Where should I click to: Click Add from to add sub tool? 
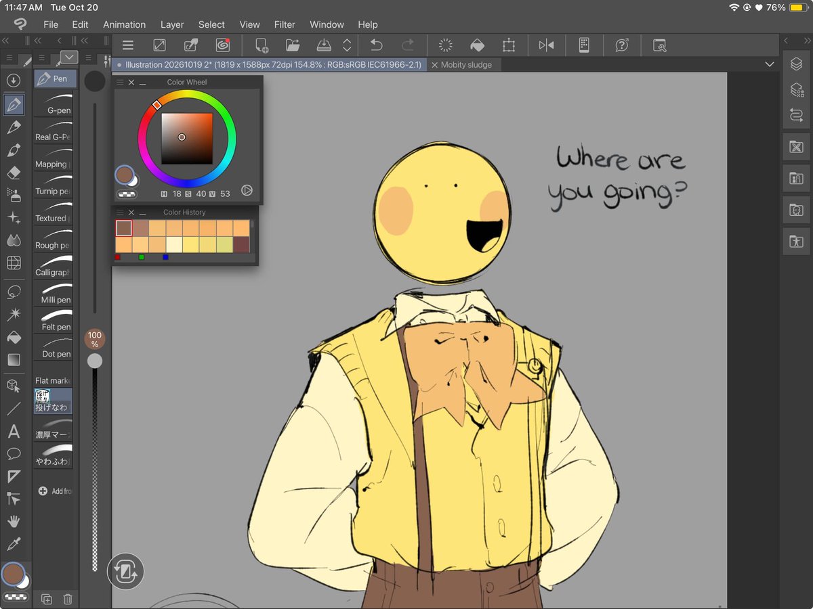click(54, 491)
